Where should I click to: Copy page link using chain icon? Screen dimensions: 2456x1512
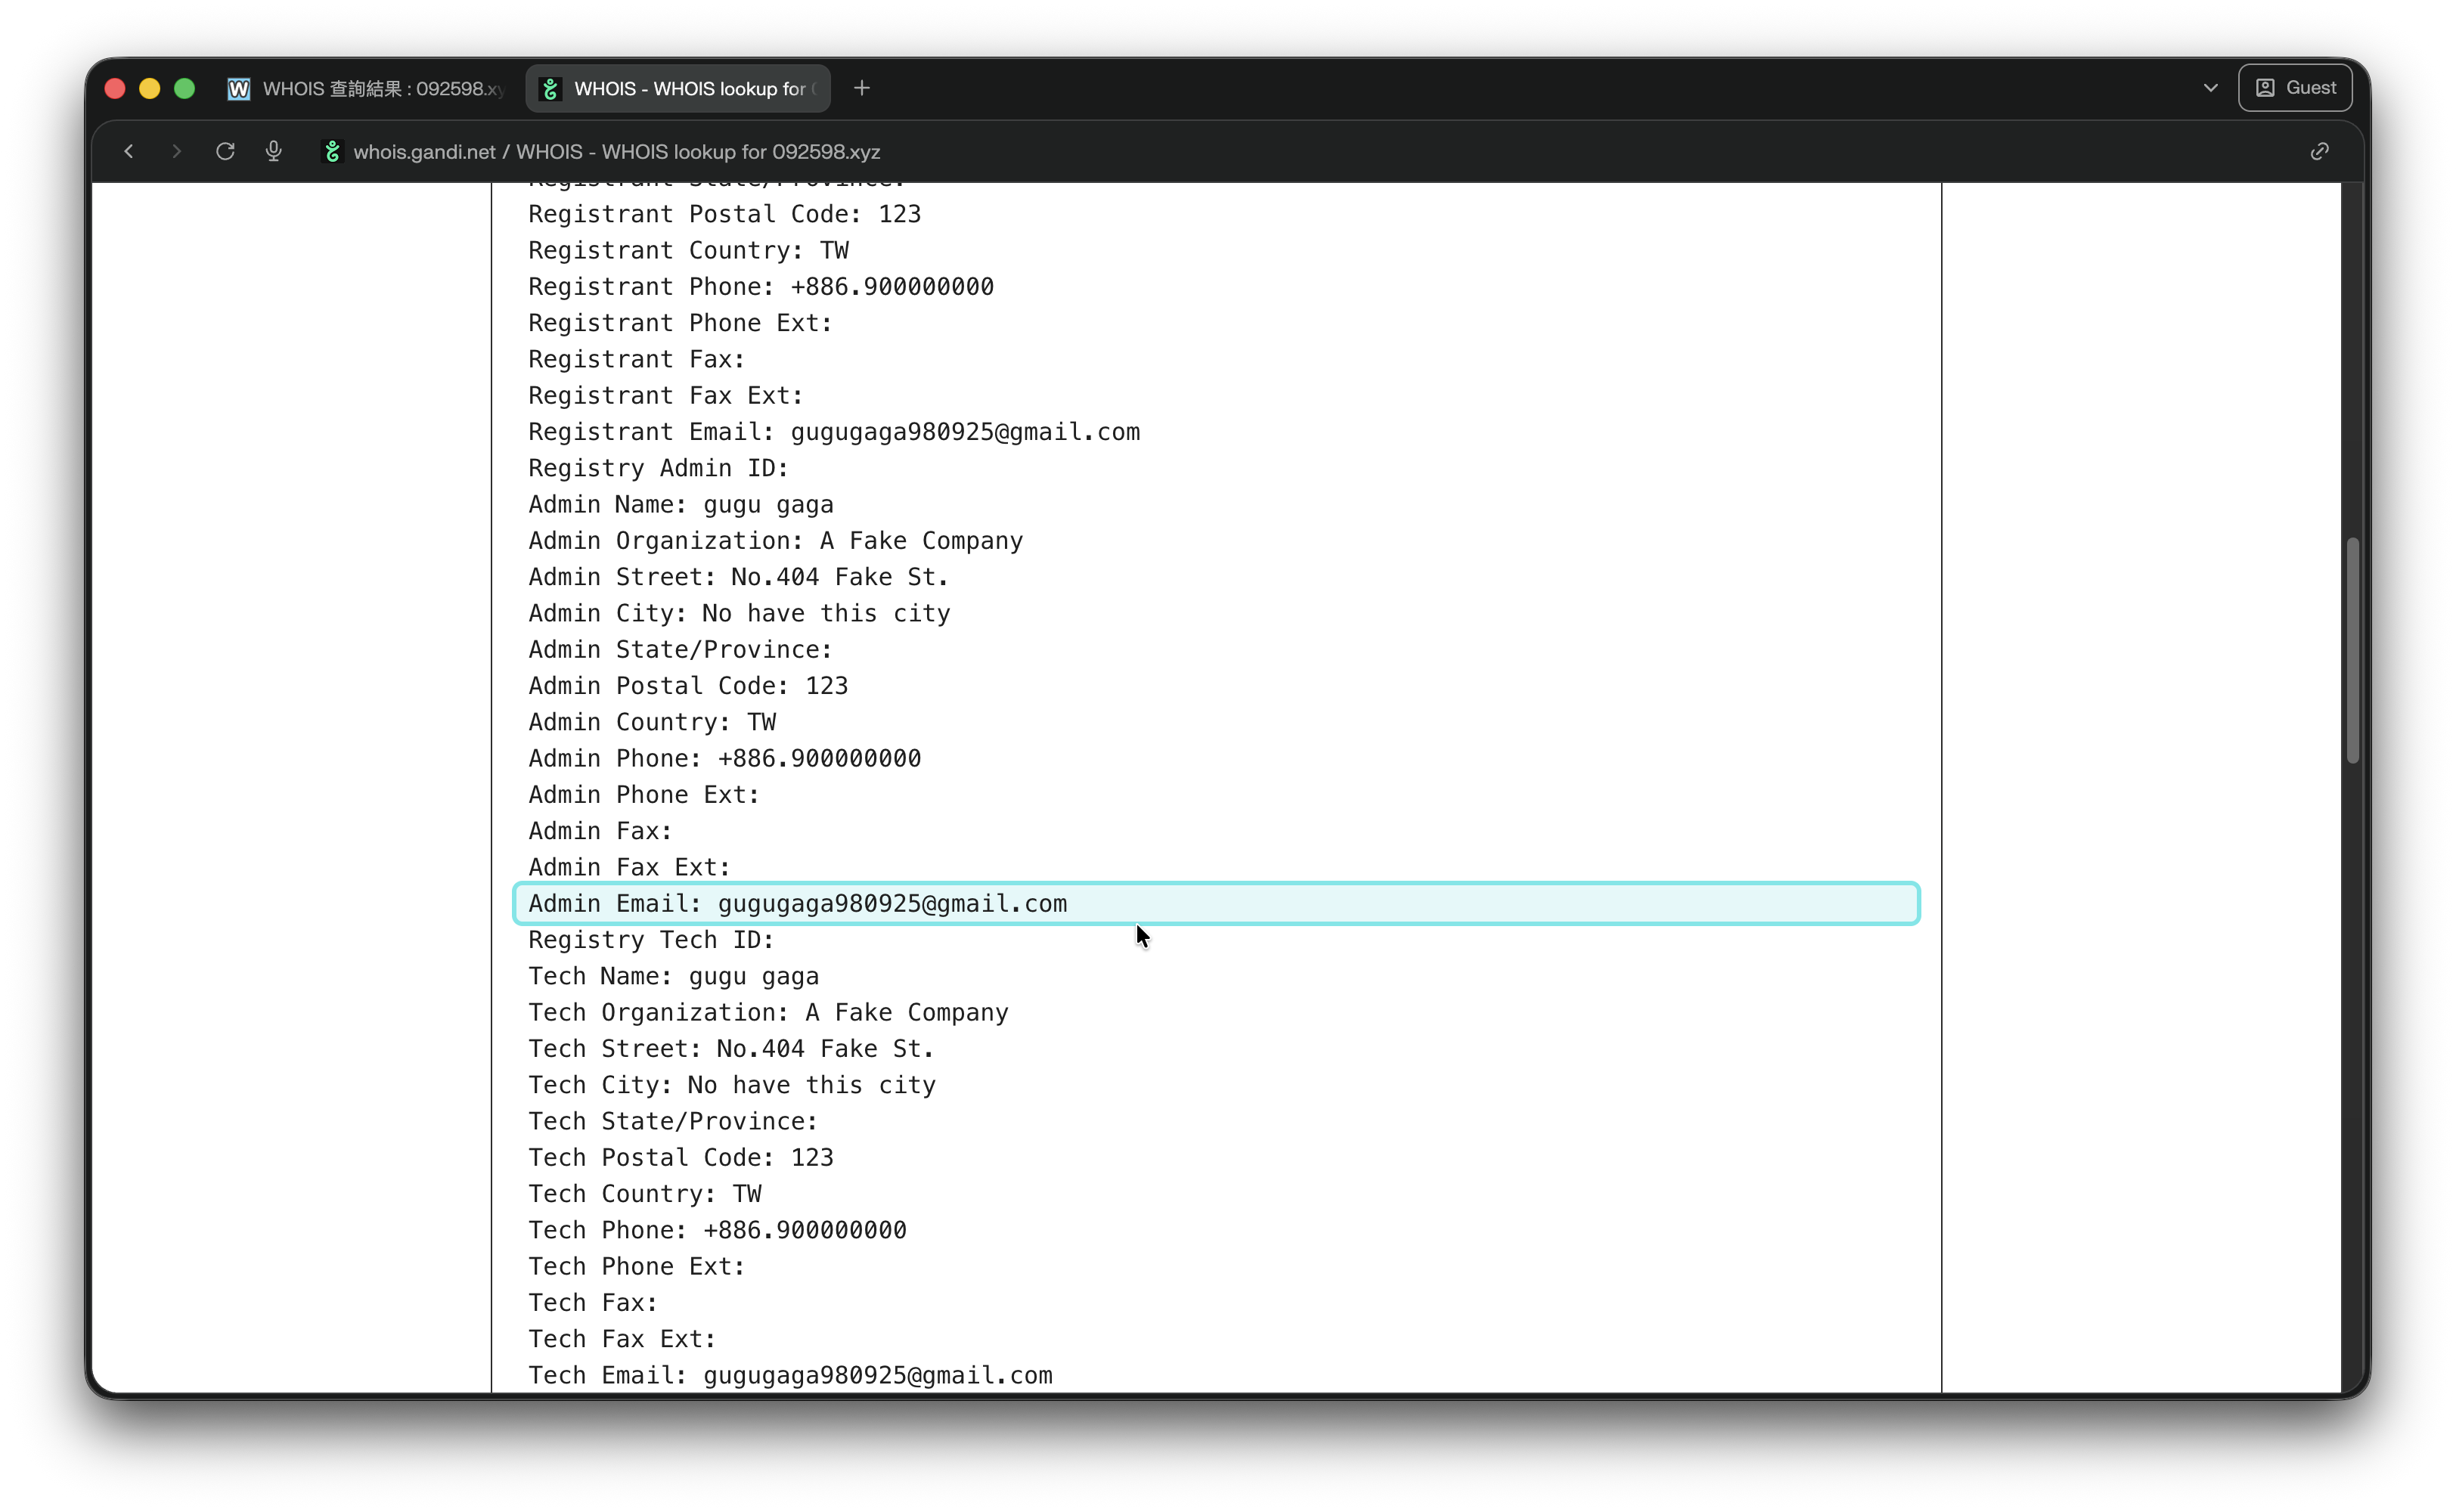pos(2320,151)
